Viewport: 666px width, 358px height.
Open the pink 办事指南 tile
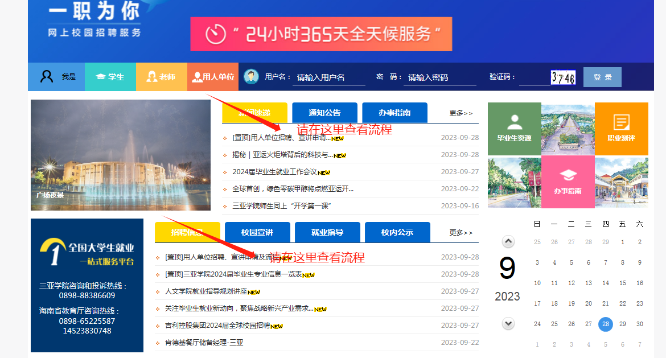568,182
